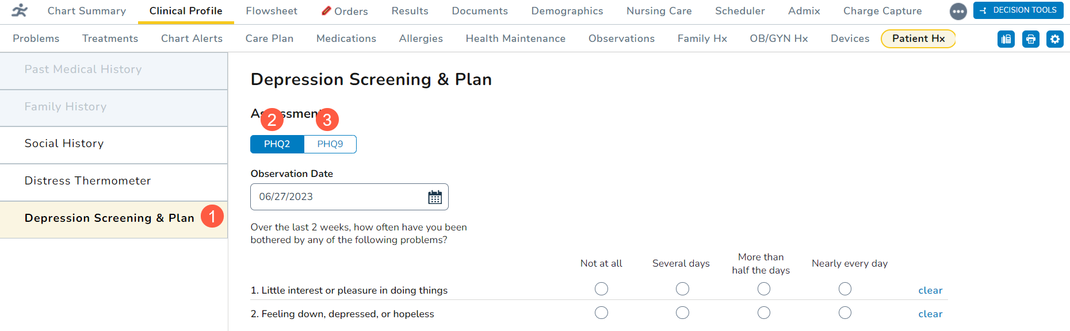The image size is (1070, 331).
Task: Select the PHQ2 assessment option
Action: (x=277, y=144)
